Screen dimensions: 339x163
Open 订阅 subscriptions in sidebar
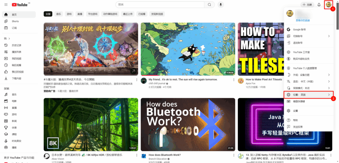click(x=19, y=28)
